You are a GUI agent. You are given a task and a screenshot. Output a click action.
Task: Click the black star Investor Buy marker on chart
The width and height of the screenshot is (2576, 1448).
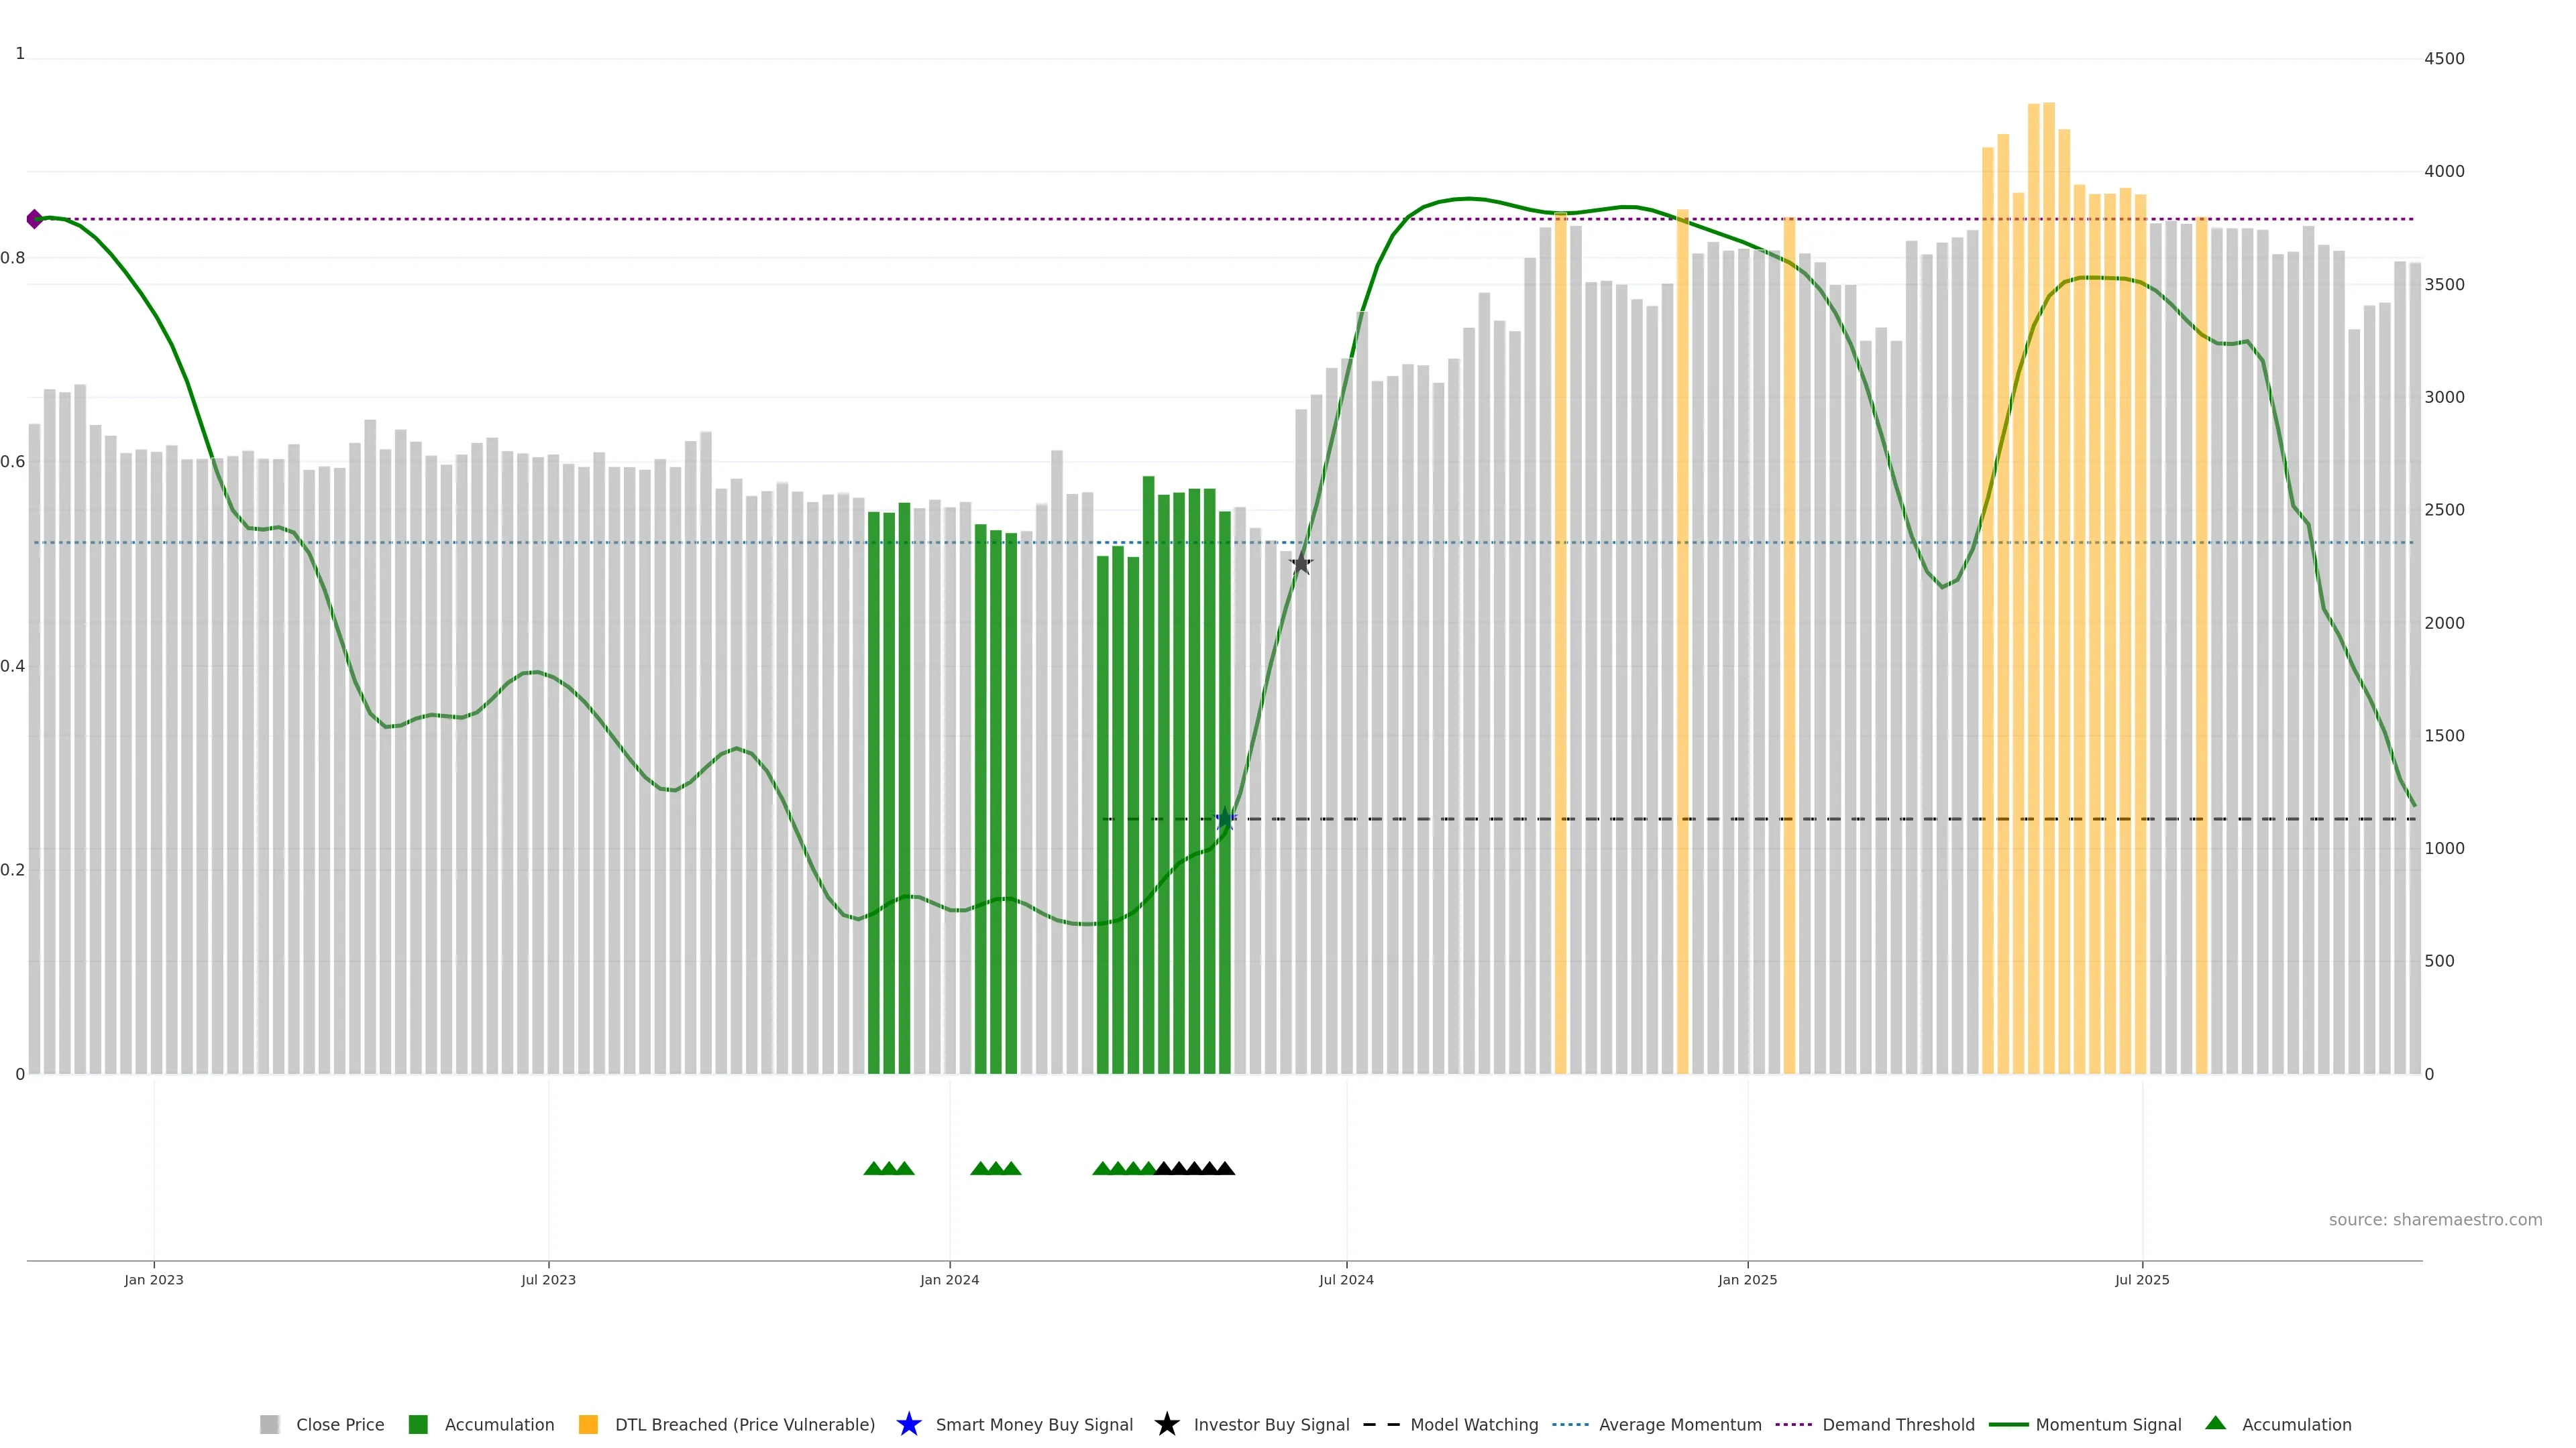(1300, 564)
